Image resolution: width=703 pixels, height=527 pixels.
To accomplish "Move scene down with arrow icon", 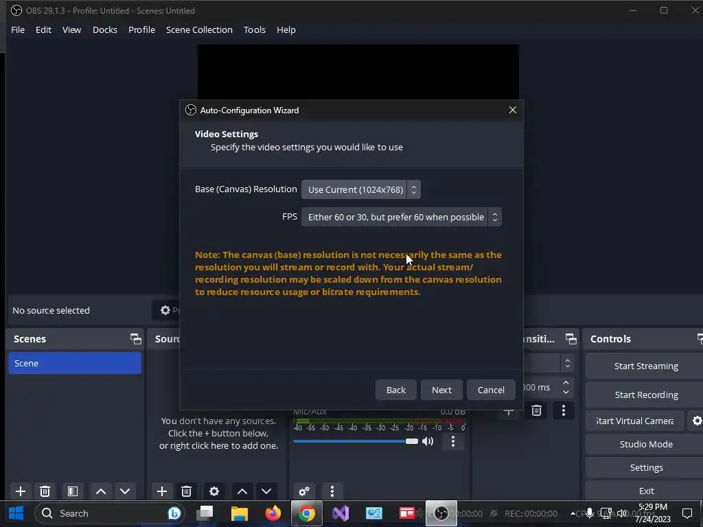I will click(125, 491).
